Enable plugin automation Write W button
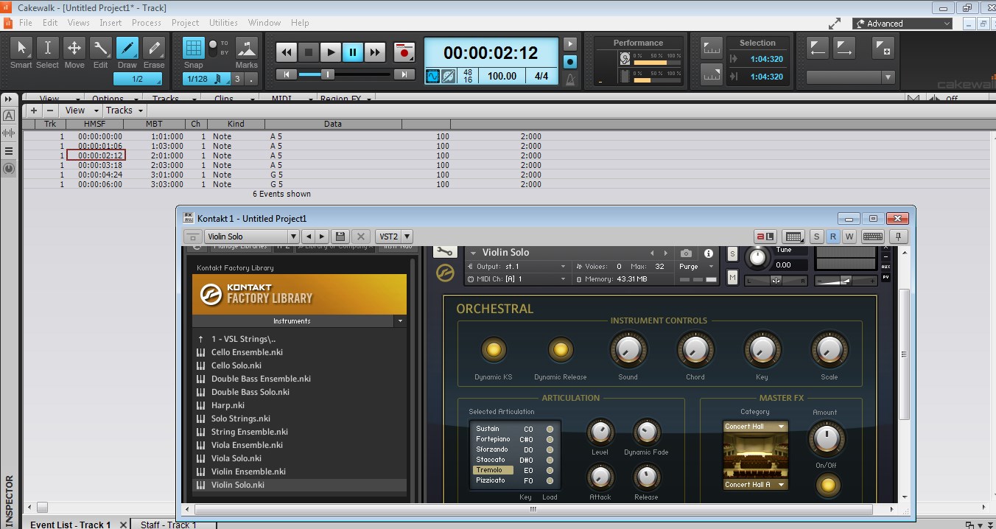This screenshot has height=529, width=996. click(x=849, y=237)
